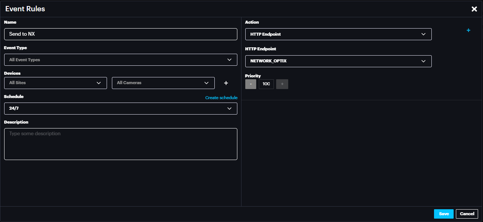
Task: Close the Event Rules dialog
Action: click(474, 9)
